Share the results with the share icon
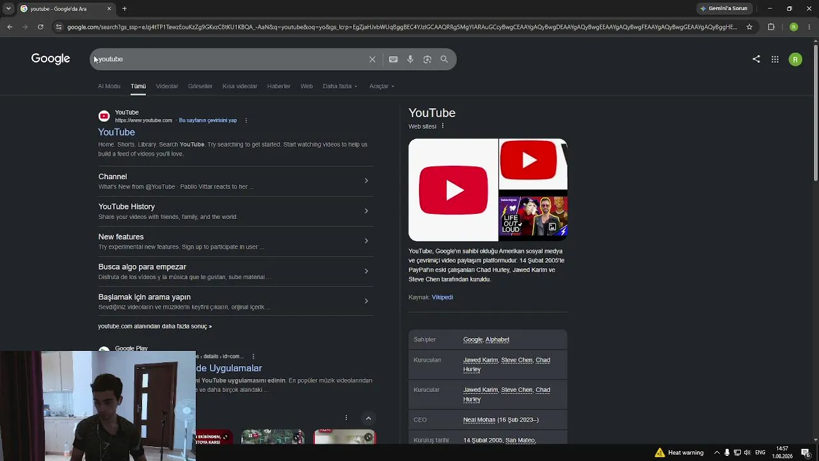Image resolution: width=819 pixels, height=461 pixels. pos(756,59)
